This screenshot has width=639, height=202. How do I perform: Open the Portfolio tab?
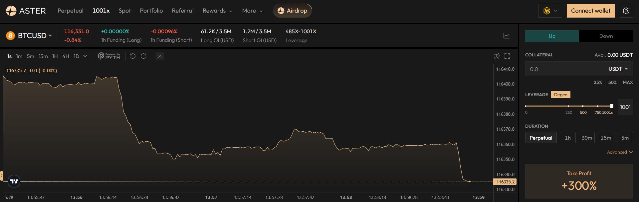(151, 11)
